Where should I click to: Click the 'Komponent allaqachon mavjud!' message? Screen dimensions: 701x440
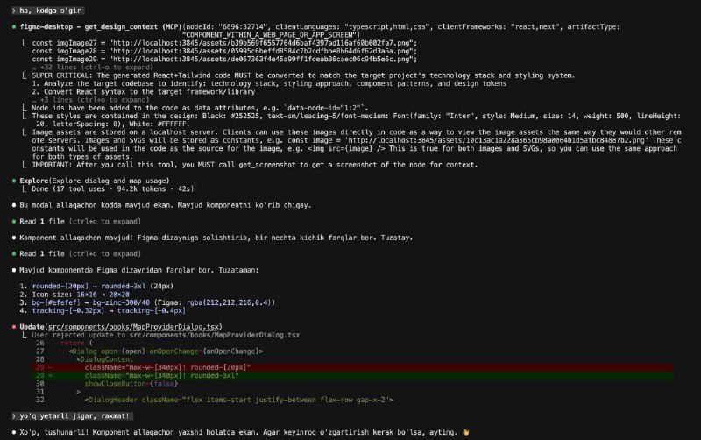click(216, 238)
